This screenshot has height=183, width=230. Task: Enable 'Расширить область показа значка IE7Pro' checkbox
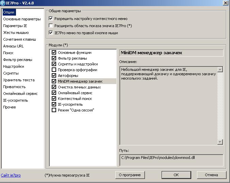[51, 26]
